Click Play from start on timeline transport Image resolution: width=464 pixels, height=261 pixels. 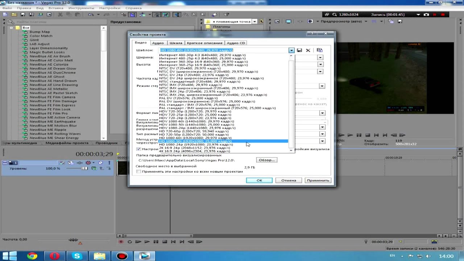[138, 242]
